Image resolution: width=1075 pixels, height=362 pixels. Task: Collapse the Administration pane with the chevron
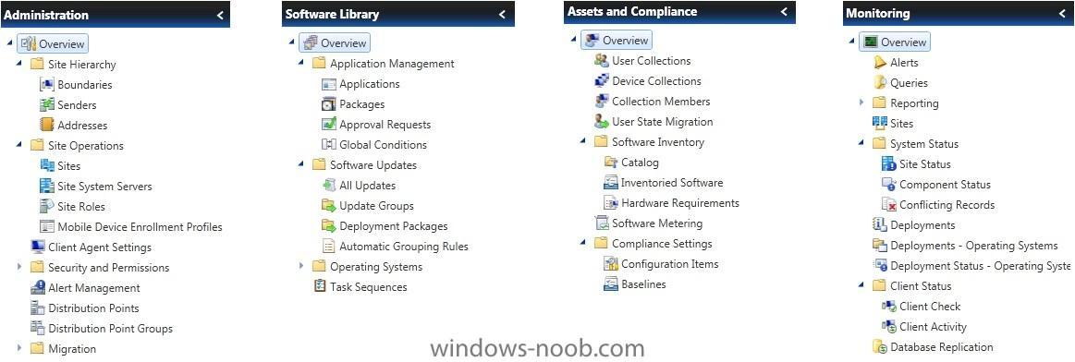(x=219, y=15)
